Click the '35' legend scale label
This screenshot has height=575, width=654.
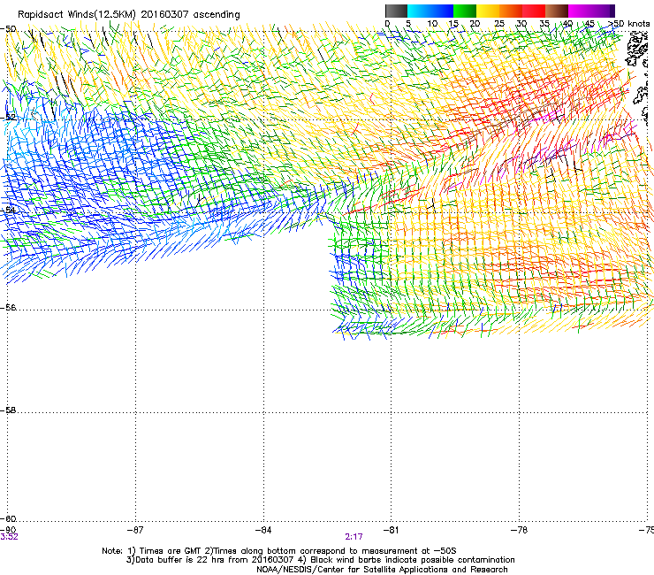click(x=544, y=24)
